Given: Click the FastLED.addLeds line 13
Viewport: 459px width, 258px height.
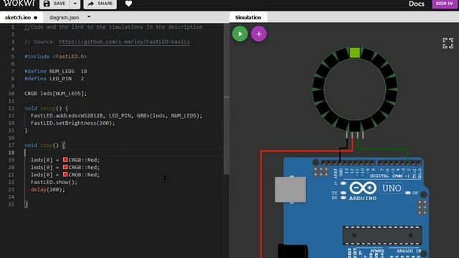Looking at the screenshot, I should (116, 115).
